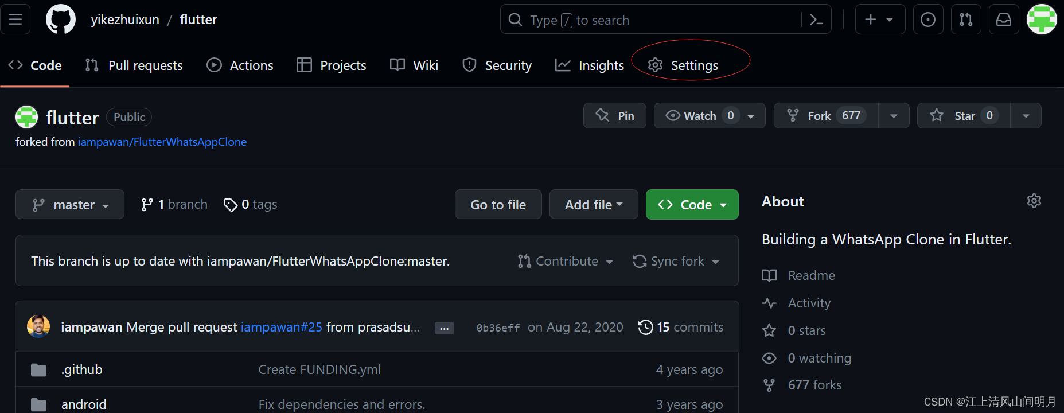Viewport: 1064px width, 413px height.
Task: View the 15 commits history
Action: [681, 327]
